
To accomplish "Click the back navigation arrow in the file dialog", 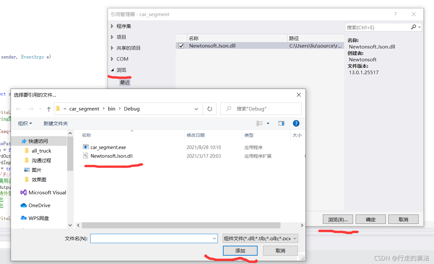I will (18, 109).
